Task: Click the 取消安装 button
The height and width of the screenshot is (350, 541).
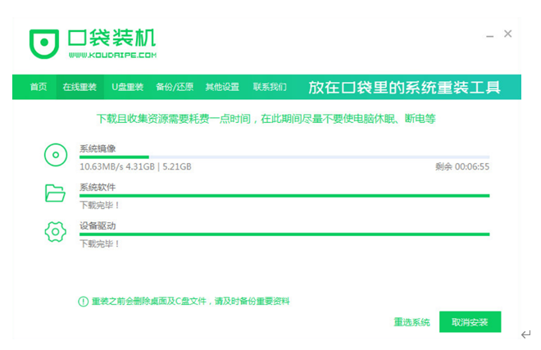Action: [x=470, y=322]
